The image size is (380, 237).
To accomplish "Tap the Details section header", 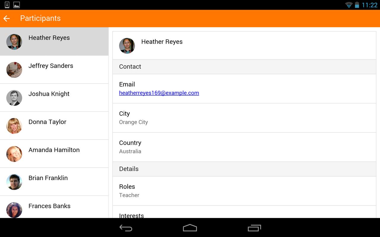I will click(x=244, y=169).
